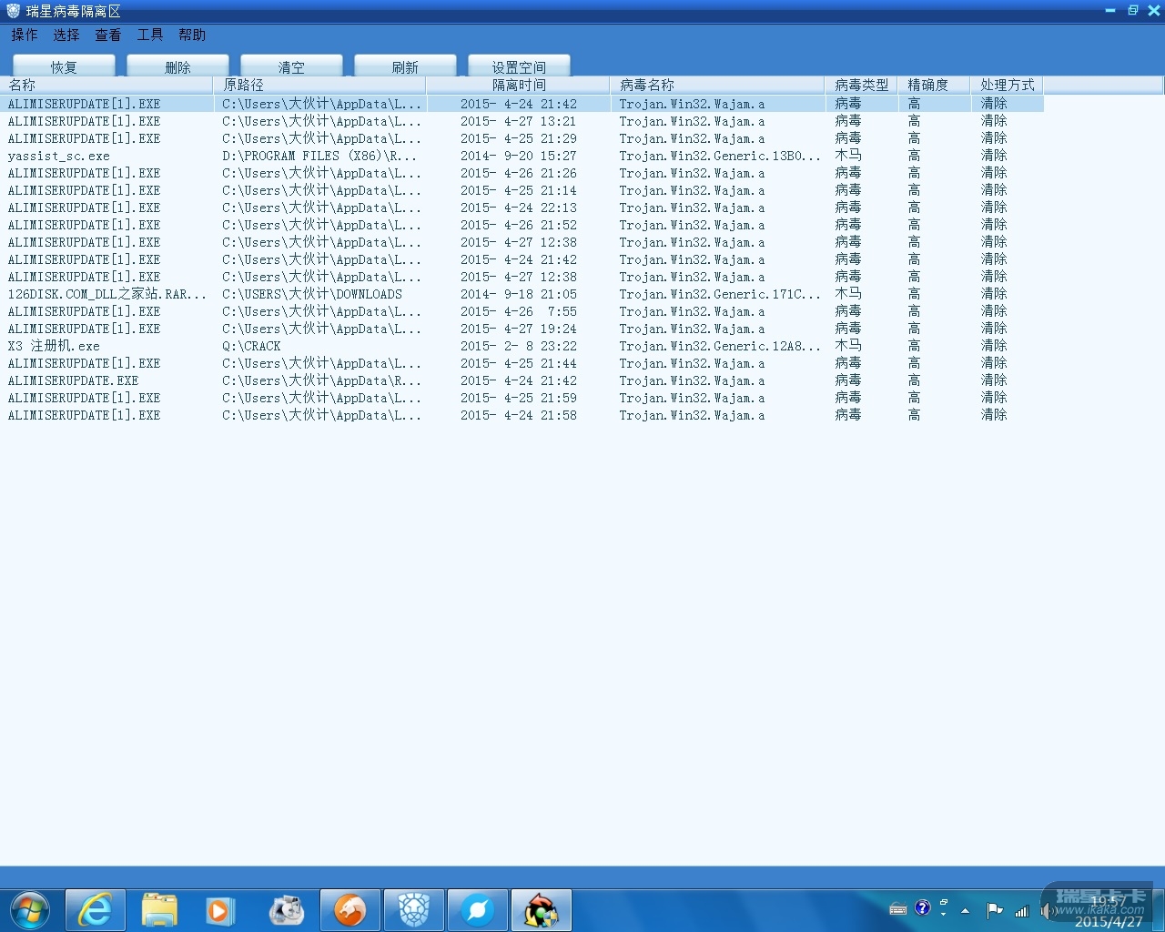Open the 选择 menu
The width and height of the screenshot is (1165, 932).
pos(66,35)
